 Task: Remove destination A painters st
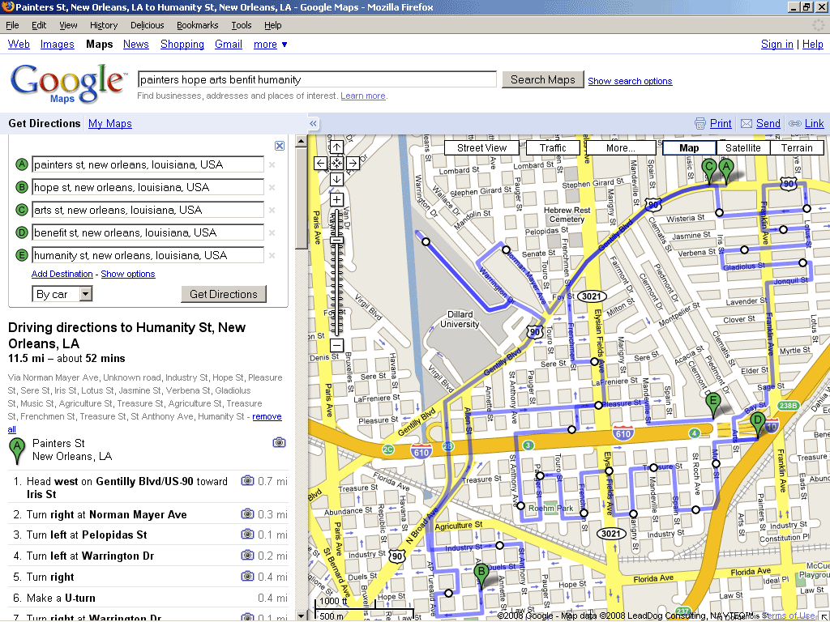[272, 165]
